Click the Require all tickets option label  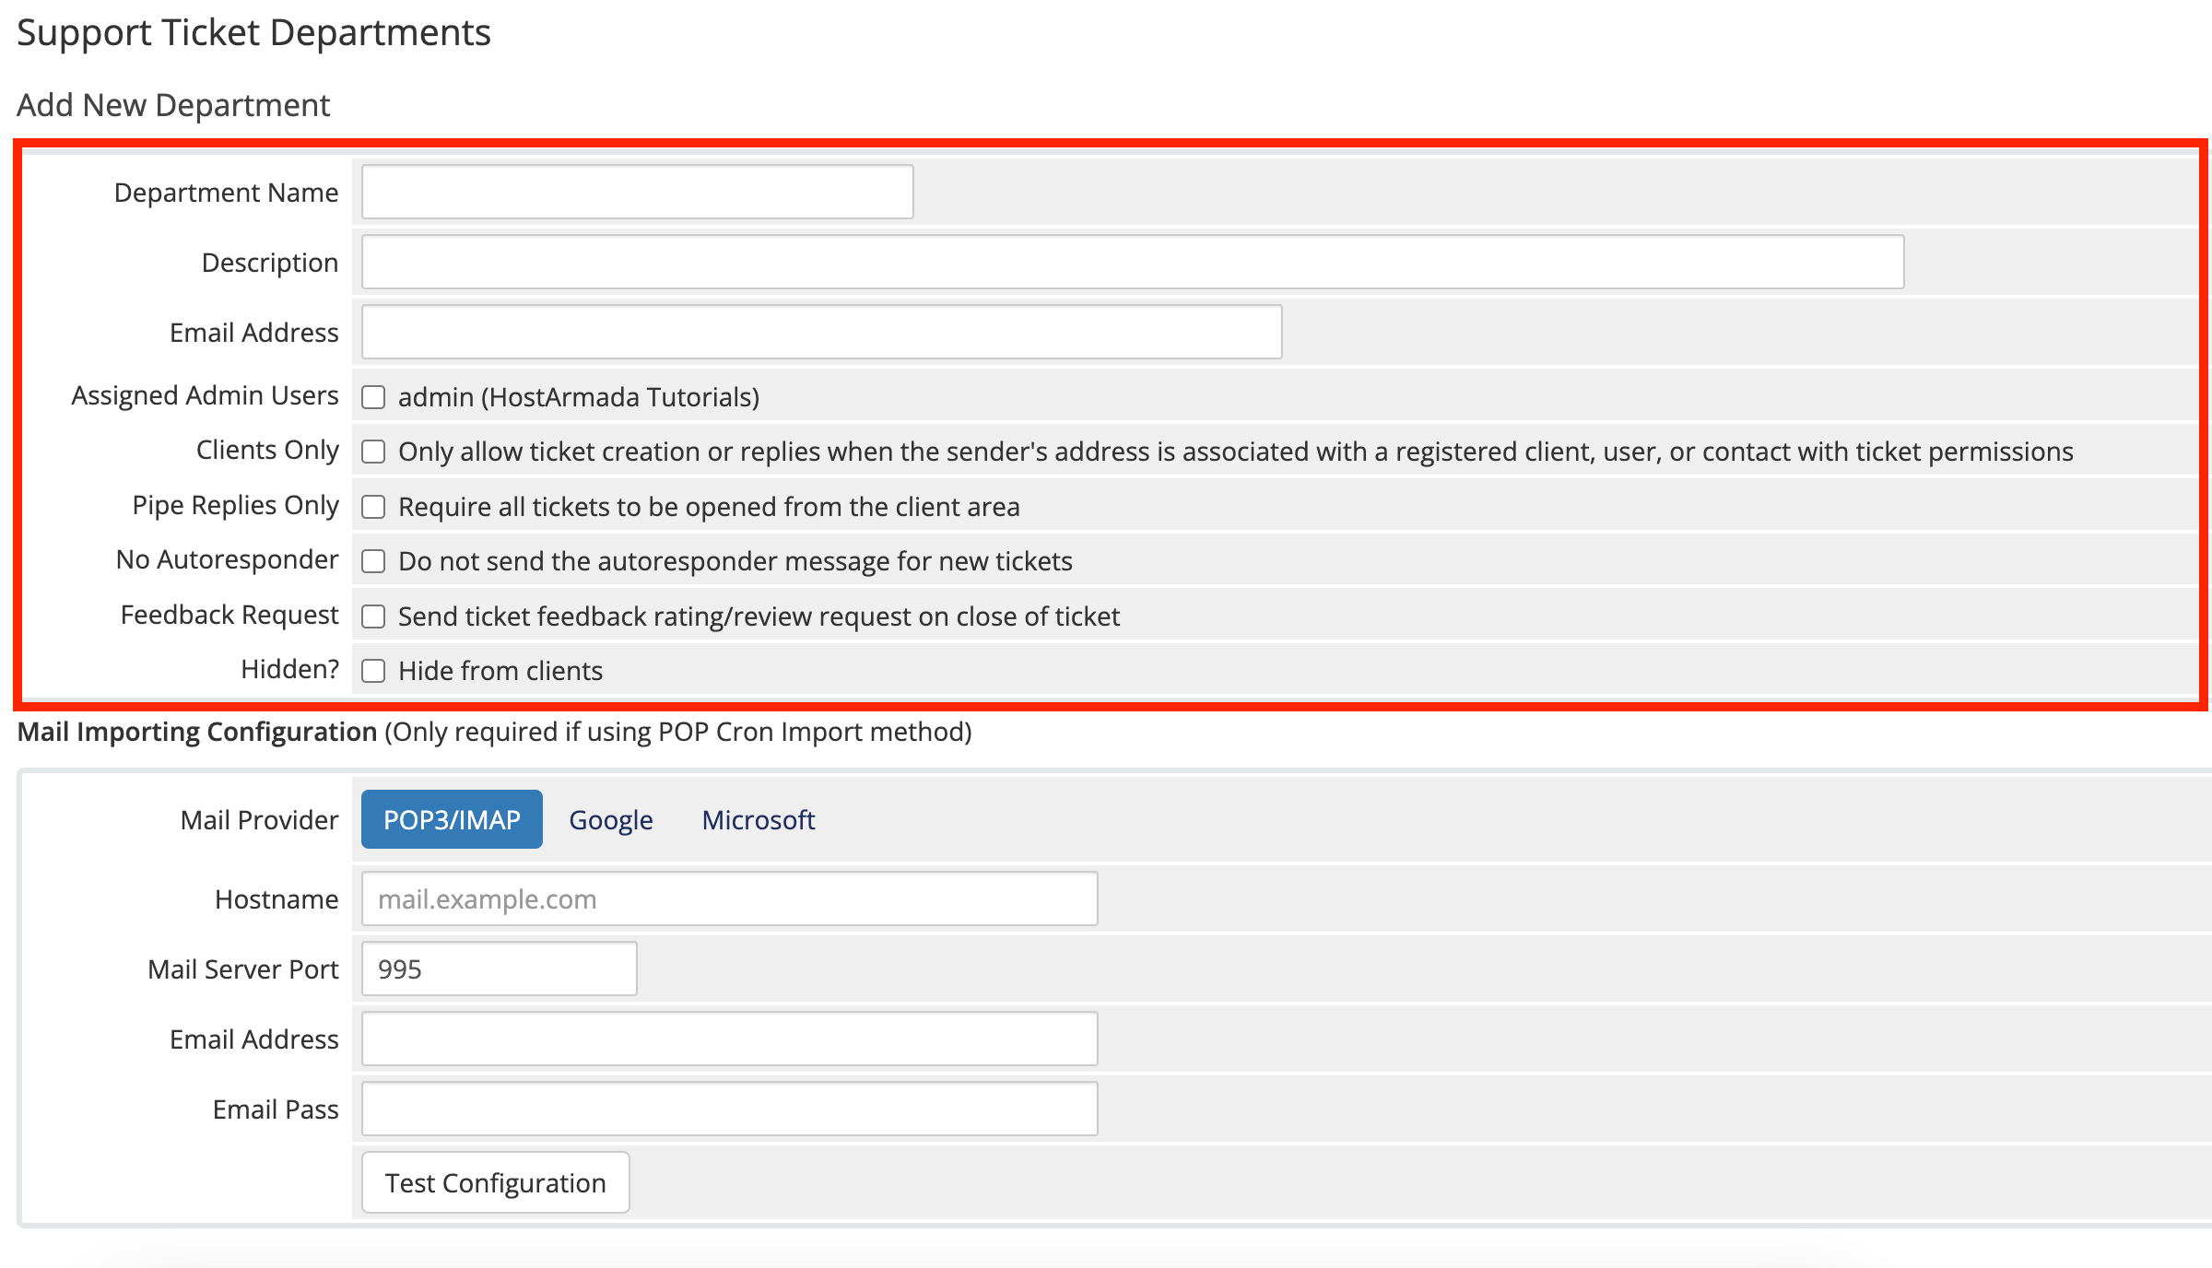[x=708, y=507]
